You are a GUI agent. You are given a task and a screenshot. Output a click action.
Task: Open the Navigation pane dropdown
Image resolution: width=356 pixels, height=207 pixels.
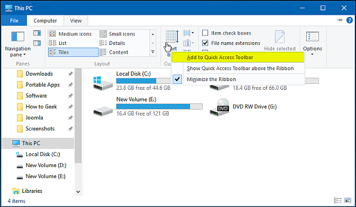point(18,44)
